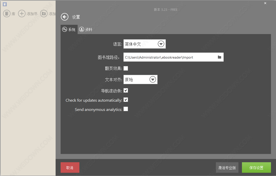The width and height of the screenshot is (276, 176).
Task: Switch to the 系统 tab
Action: 69,30
